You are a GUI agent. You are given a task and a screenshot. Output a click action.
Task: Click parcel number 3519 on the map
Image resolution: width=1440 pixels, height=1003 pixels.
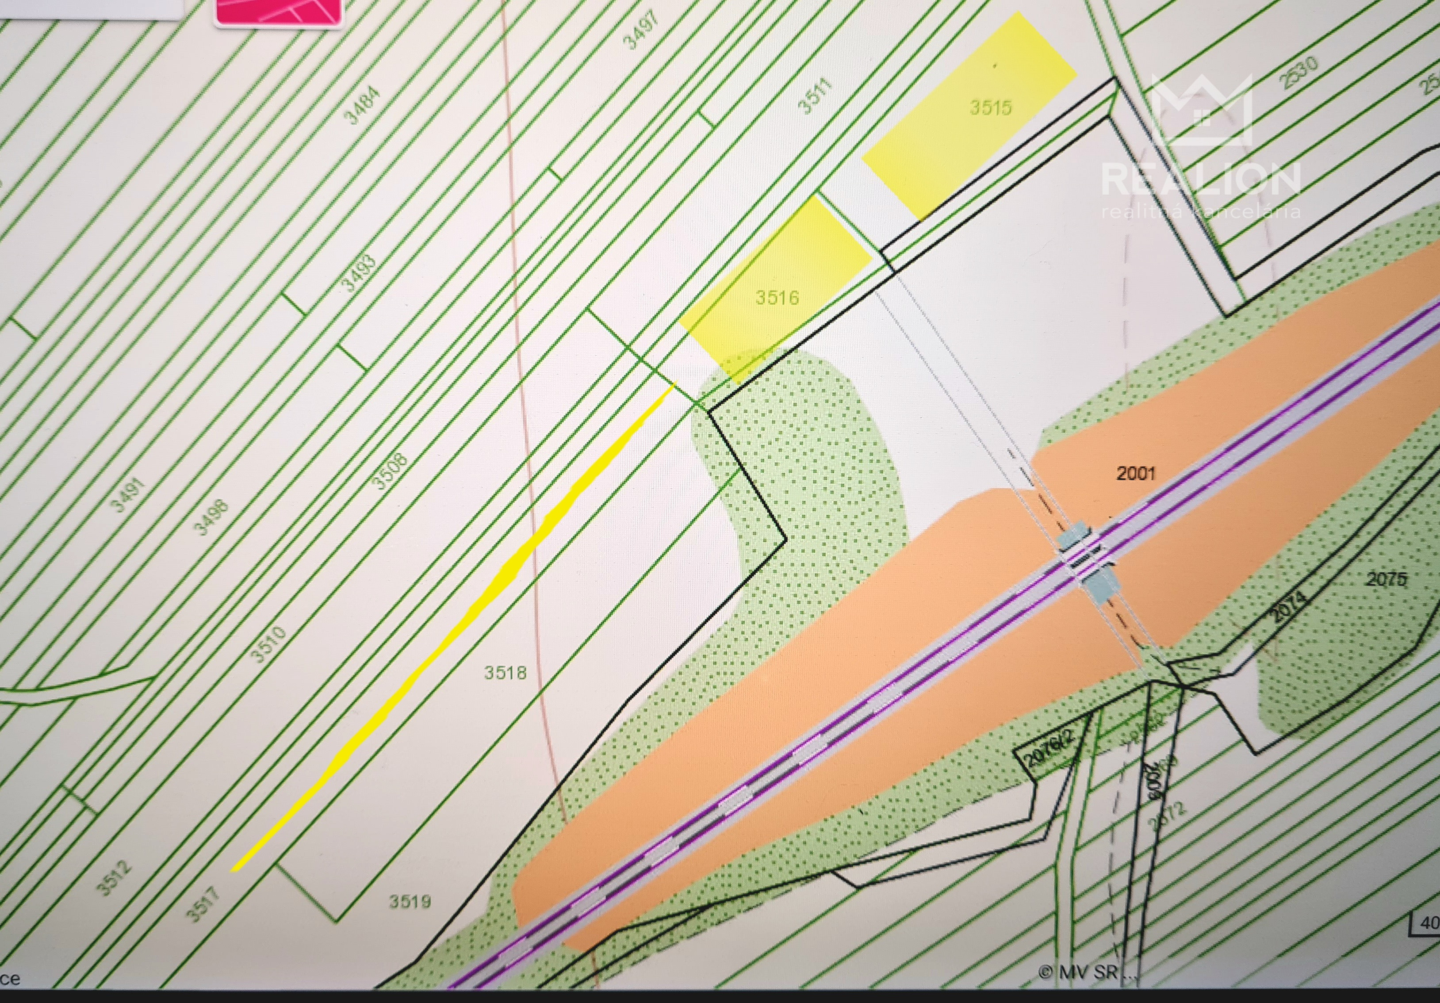(410, 901)
